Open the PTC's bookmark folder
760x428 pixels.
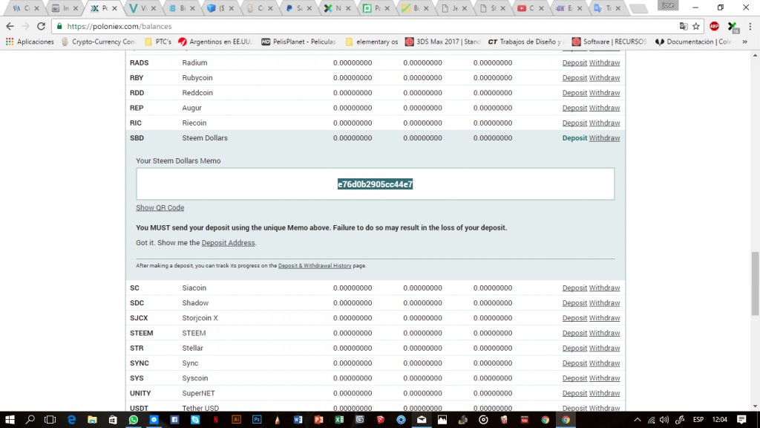click(157, 42)
